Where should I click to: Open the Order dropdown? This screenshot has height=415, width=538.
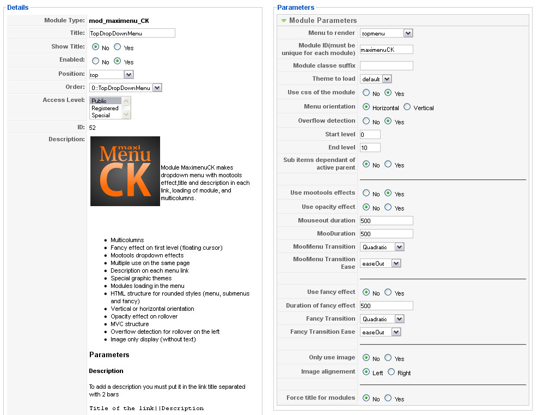tap(157, 88)
